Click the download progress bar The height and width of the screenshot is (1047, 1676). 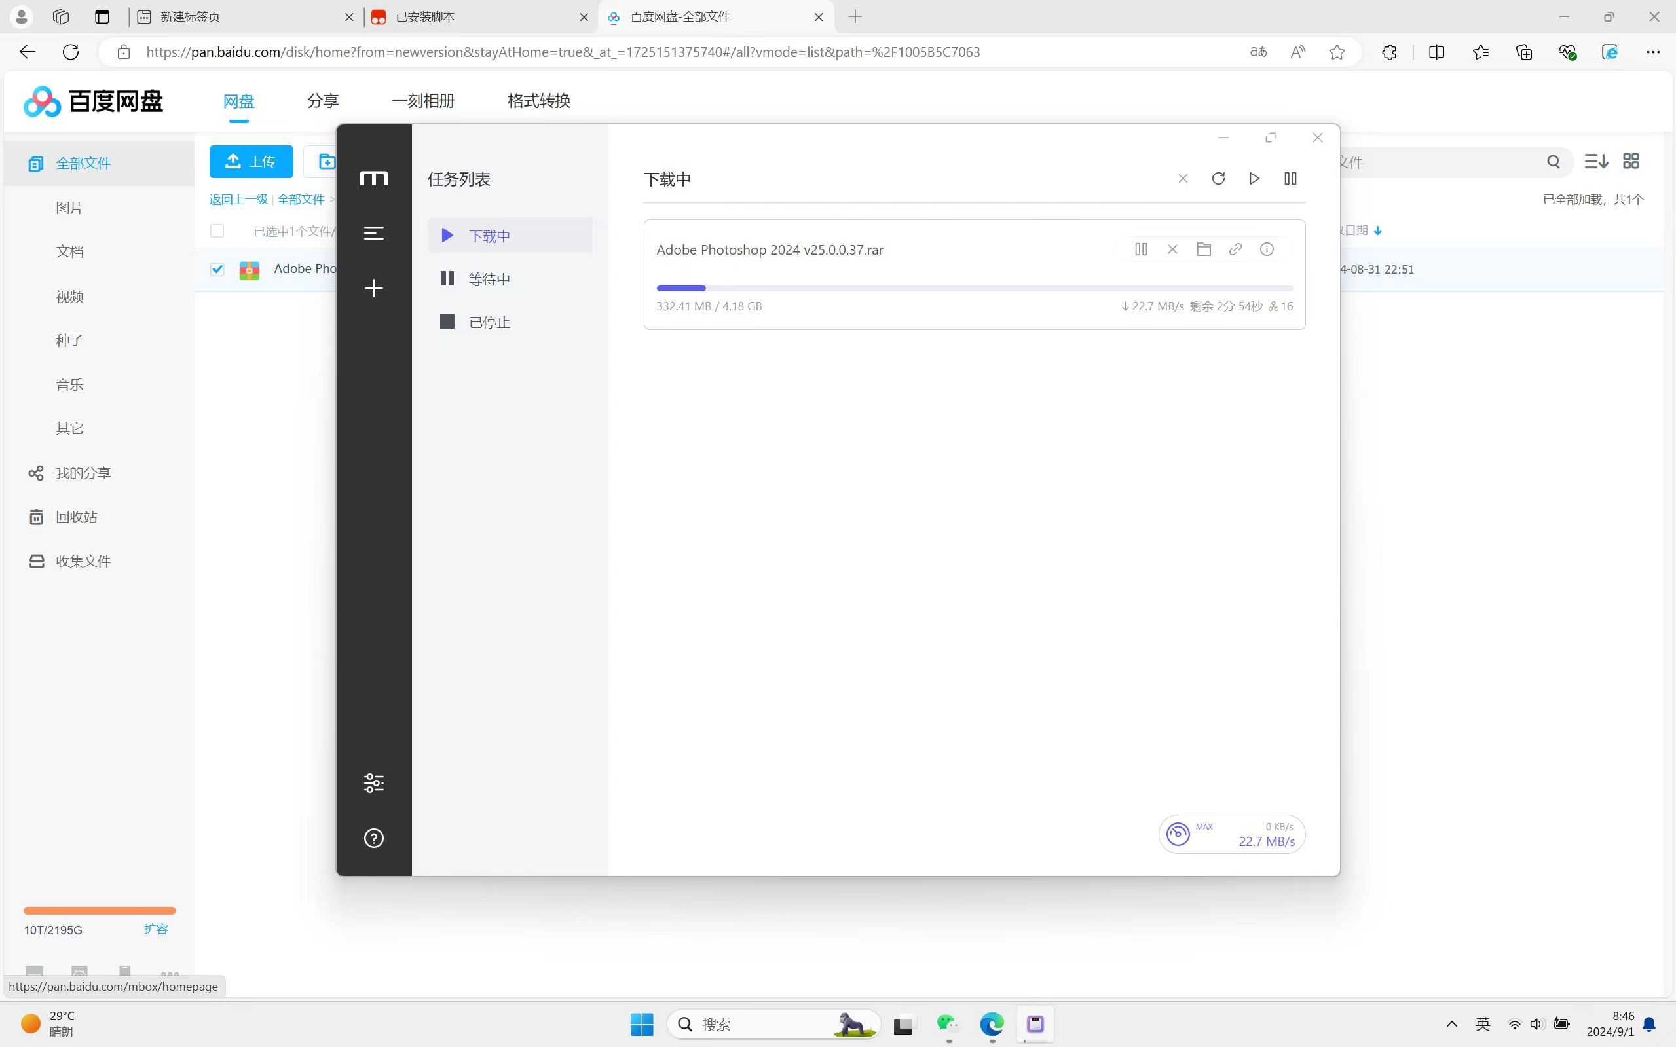975,288
